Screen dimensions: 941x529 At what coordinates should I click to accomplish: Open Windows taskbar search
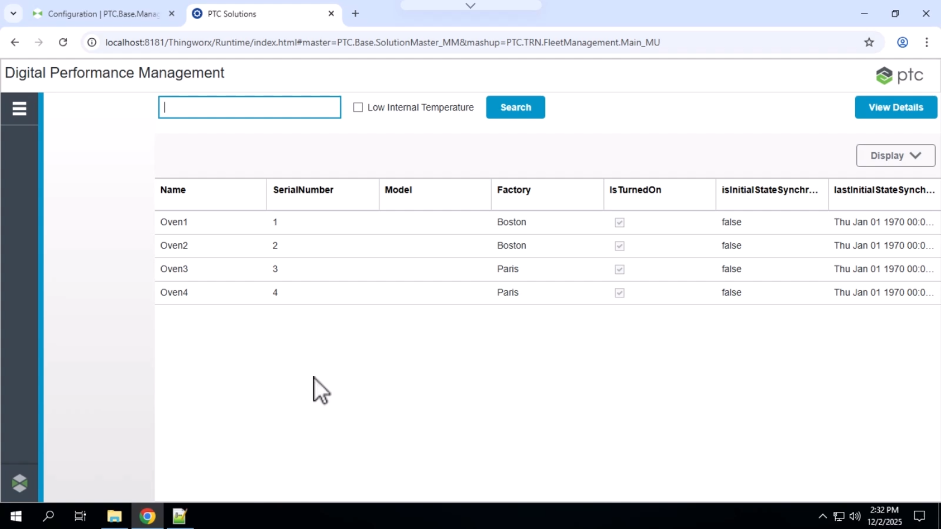point(48,516)
